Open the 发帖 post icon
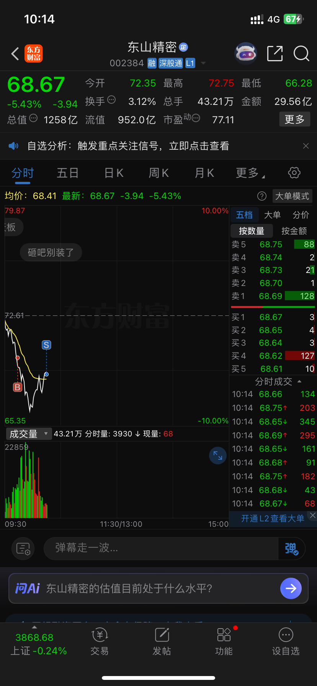 162,642
